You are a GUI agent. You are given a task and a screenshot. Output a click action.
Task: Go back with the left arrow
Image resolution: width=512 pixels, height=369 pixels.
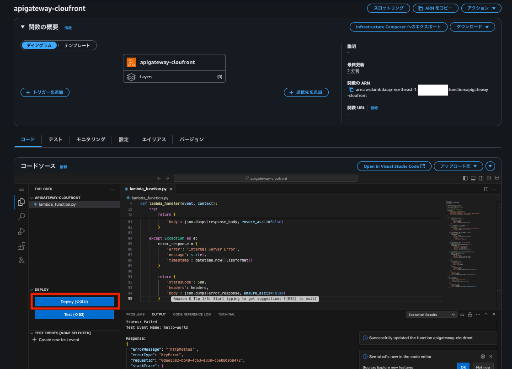pos(159,178)
